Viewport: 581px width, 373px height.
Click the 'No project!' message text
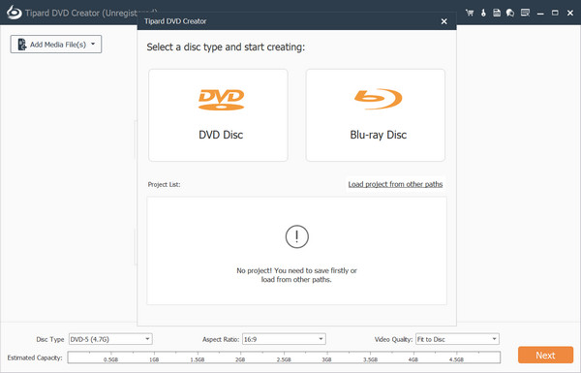click(x=296, y=275)
